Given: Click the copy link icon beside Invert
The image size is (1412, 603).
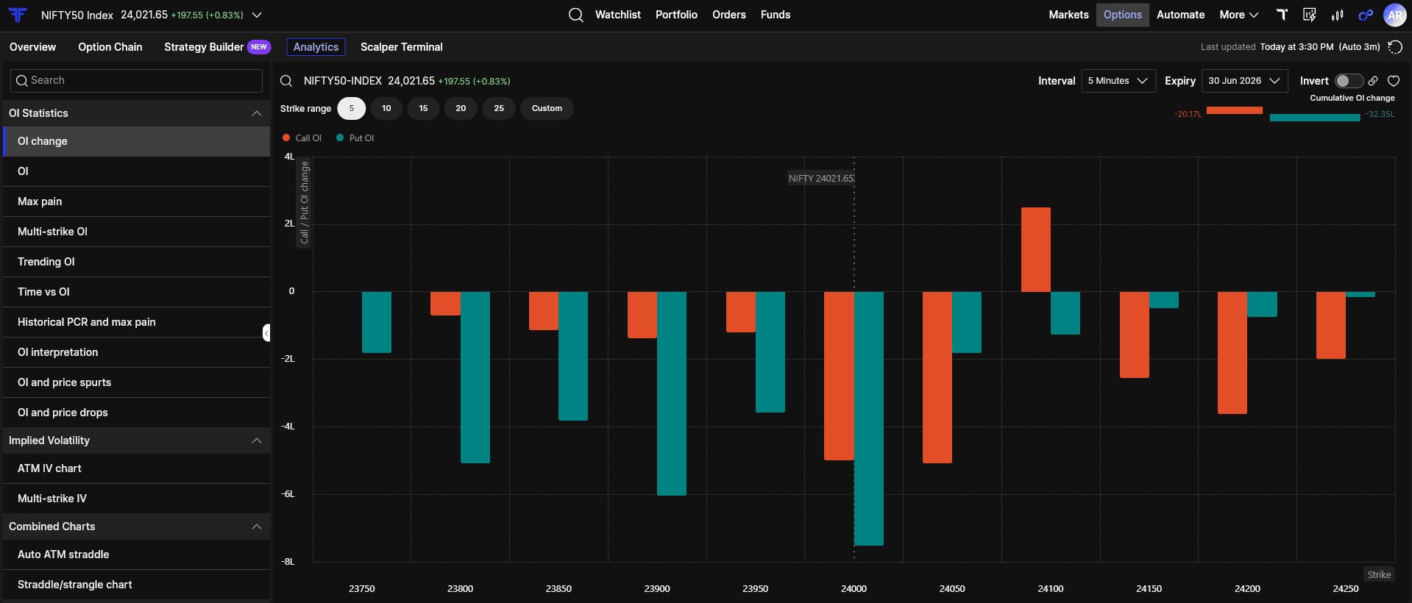Looking at the screenshot, I should click(x=1373, y=81).
